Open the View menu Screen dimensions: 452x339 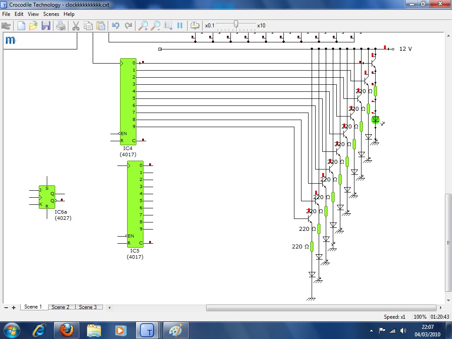click(x=33, y=14)
